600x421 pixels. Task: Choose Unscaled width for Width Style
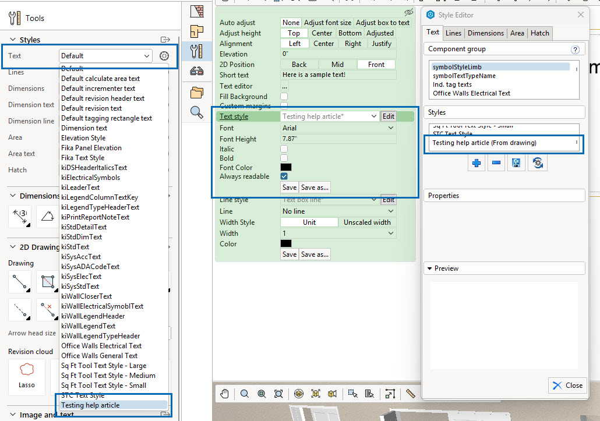(367, 222)
